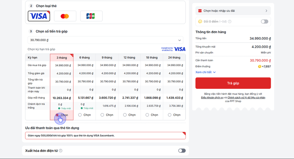Click the Chênh lệch trả thẳng row label
This screenshot has width=294, height=159.
click(x=36, y=106)
